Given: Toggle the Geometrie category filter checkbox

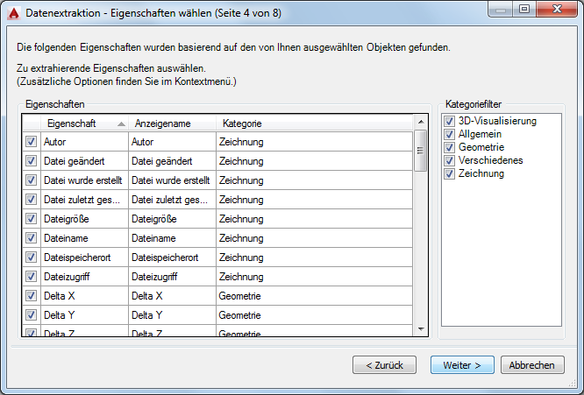Looking at the screenshot, I should tap(451, 147).
